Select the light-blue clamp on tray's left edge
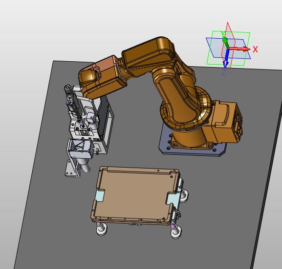The height and width of the screenshot is (269, 282). [100, 196]
